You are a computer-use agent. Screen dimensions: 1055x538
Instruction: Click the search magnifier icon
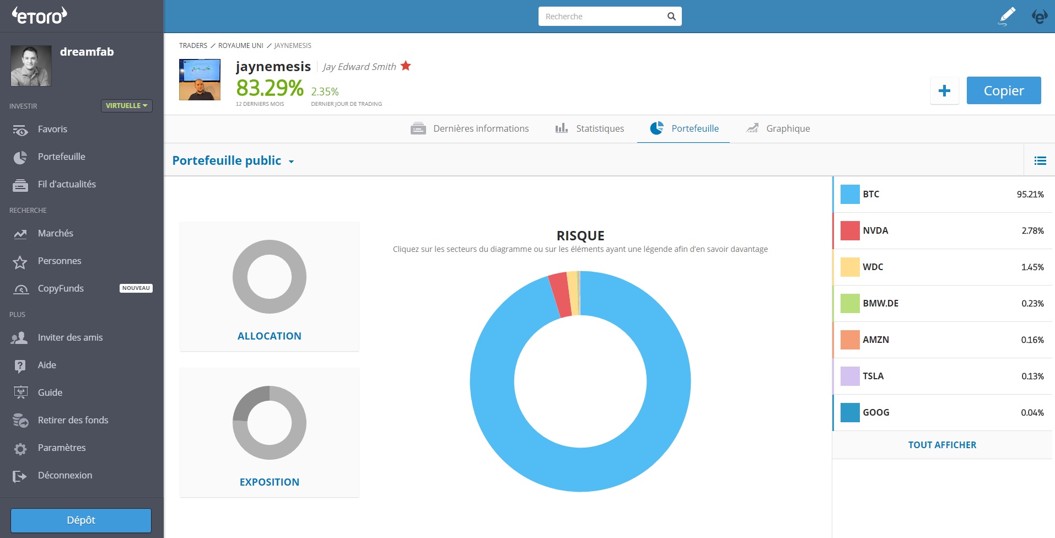(x=671, y=17)
